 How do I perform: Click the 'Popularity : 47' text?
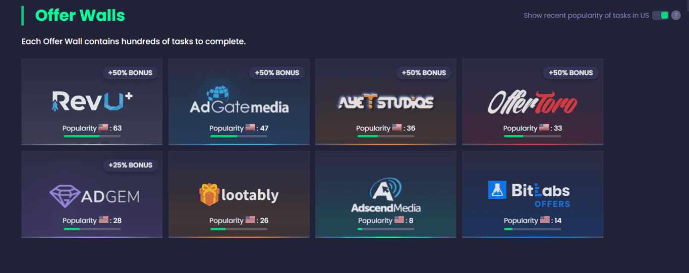239,128
